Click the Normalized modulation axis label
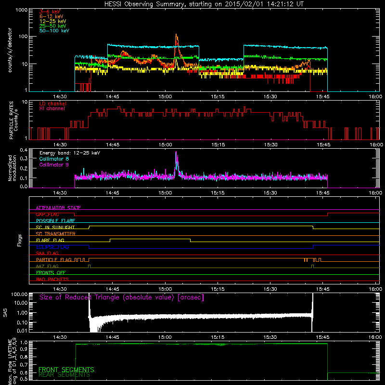The height and width of the screenshot is (385, 385). (x=12, y=168)
